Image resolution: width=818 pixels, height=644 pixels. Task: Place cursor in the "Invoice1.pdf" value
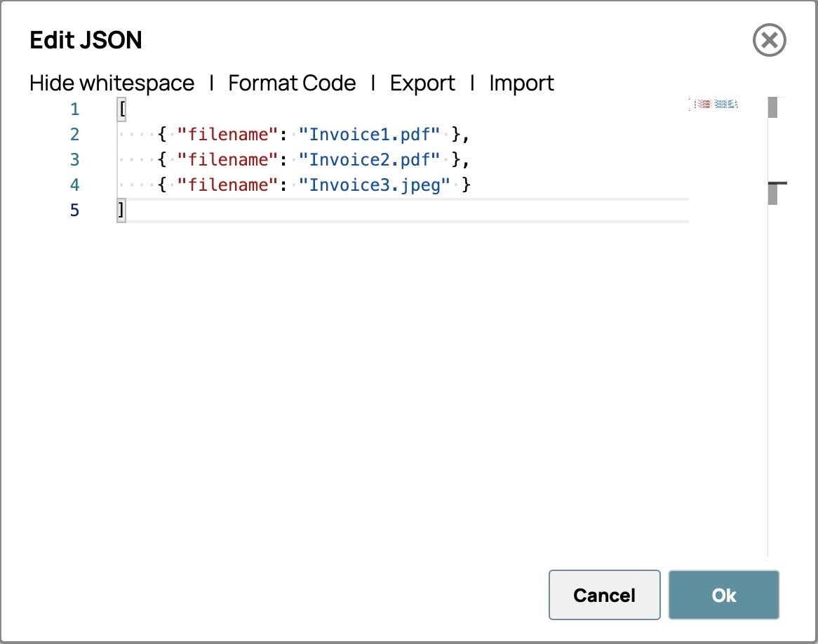tap(370, 135)
